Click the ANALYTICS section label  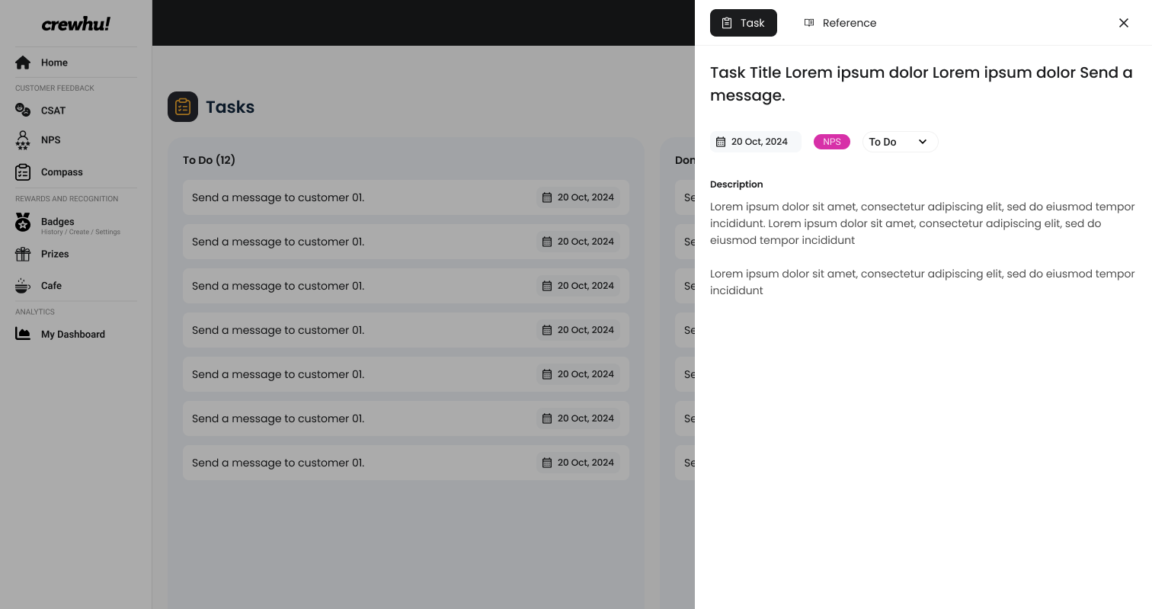coord(35,312)
